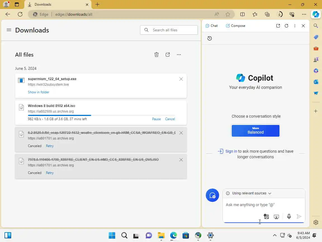Open Browser essentials heart icon

point(292,14)
